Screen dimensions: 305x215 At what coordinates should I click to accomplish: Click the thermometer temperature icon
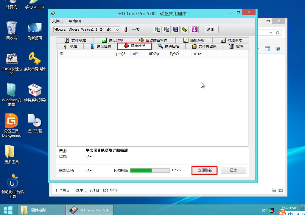click(x=126, y=29)
